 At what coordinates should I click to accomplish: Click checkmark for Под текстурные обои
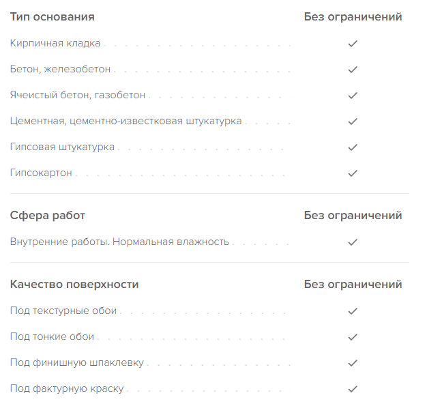click(x=353, y=311)
